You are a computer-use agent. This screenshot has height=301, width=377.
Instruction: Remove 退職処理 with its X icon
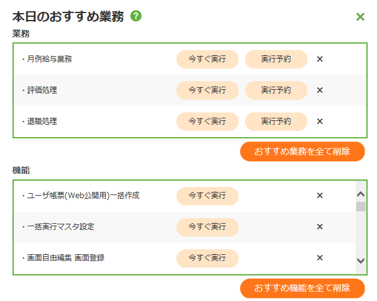coord(319,122)
